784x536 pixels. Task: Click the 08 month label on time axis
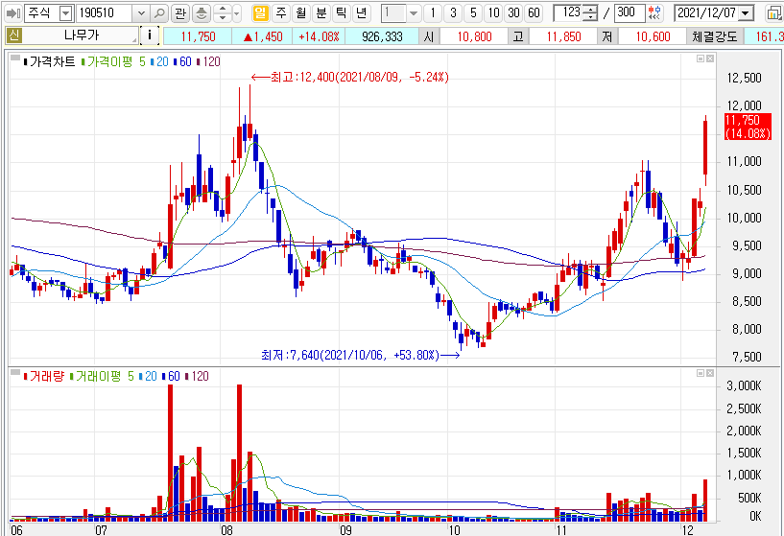tap(226, 530)
